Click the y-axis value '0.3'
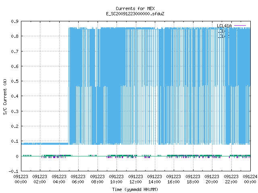This screenshot has height=193, width=258. coord(15,111)
